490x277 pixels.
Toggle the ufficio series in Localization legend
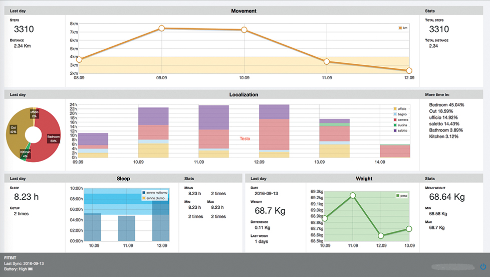coord(396,109)
